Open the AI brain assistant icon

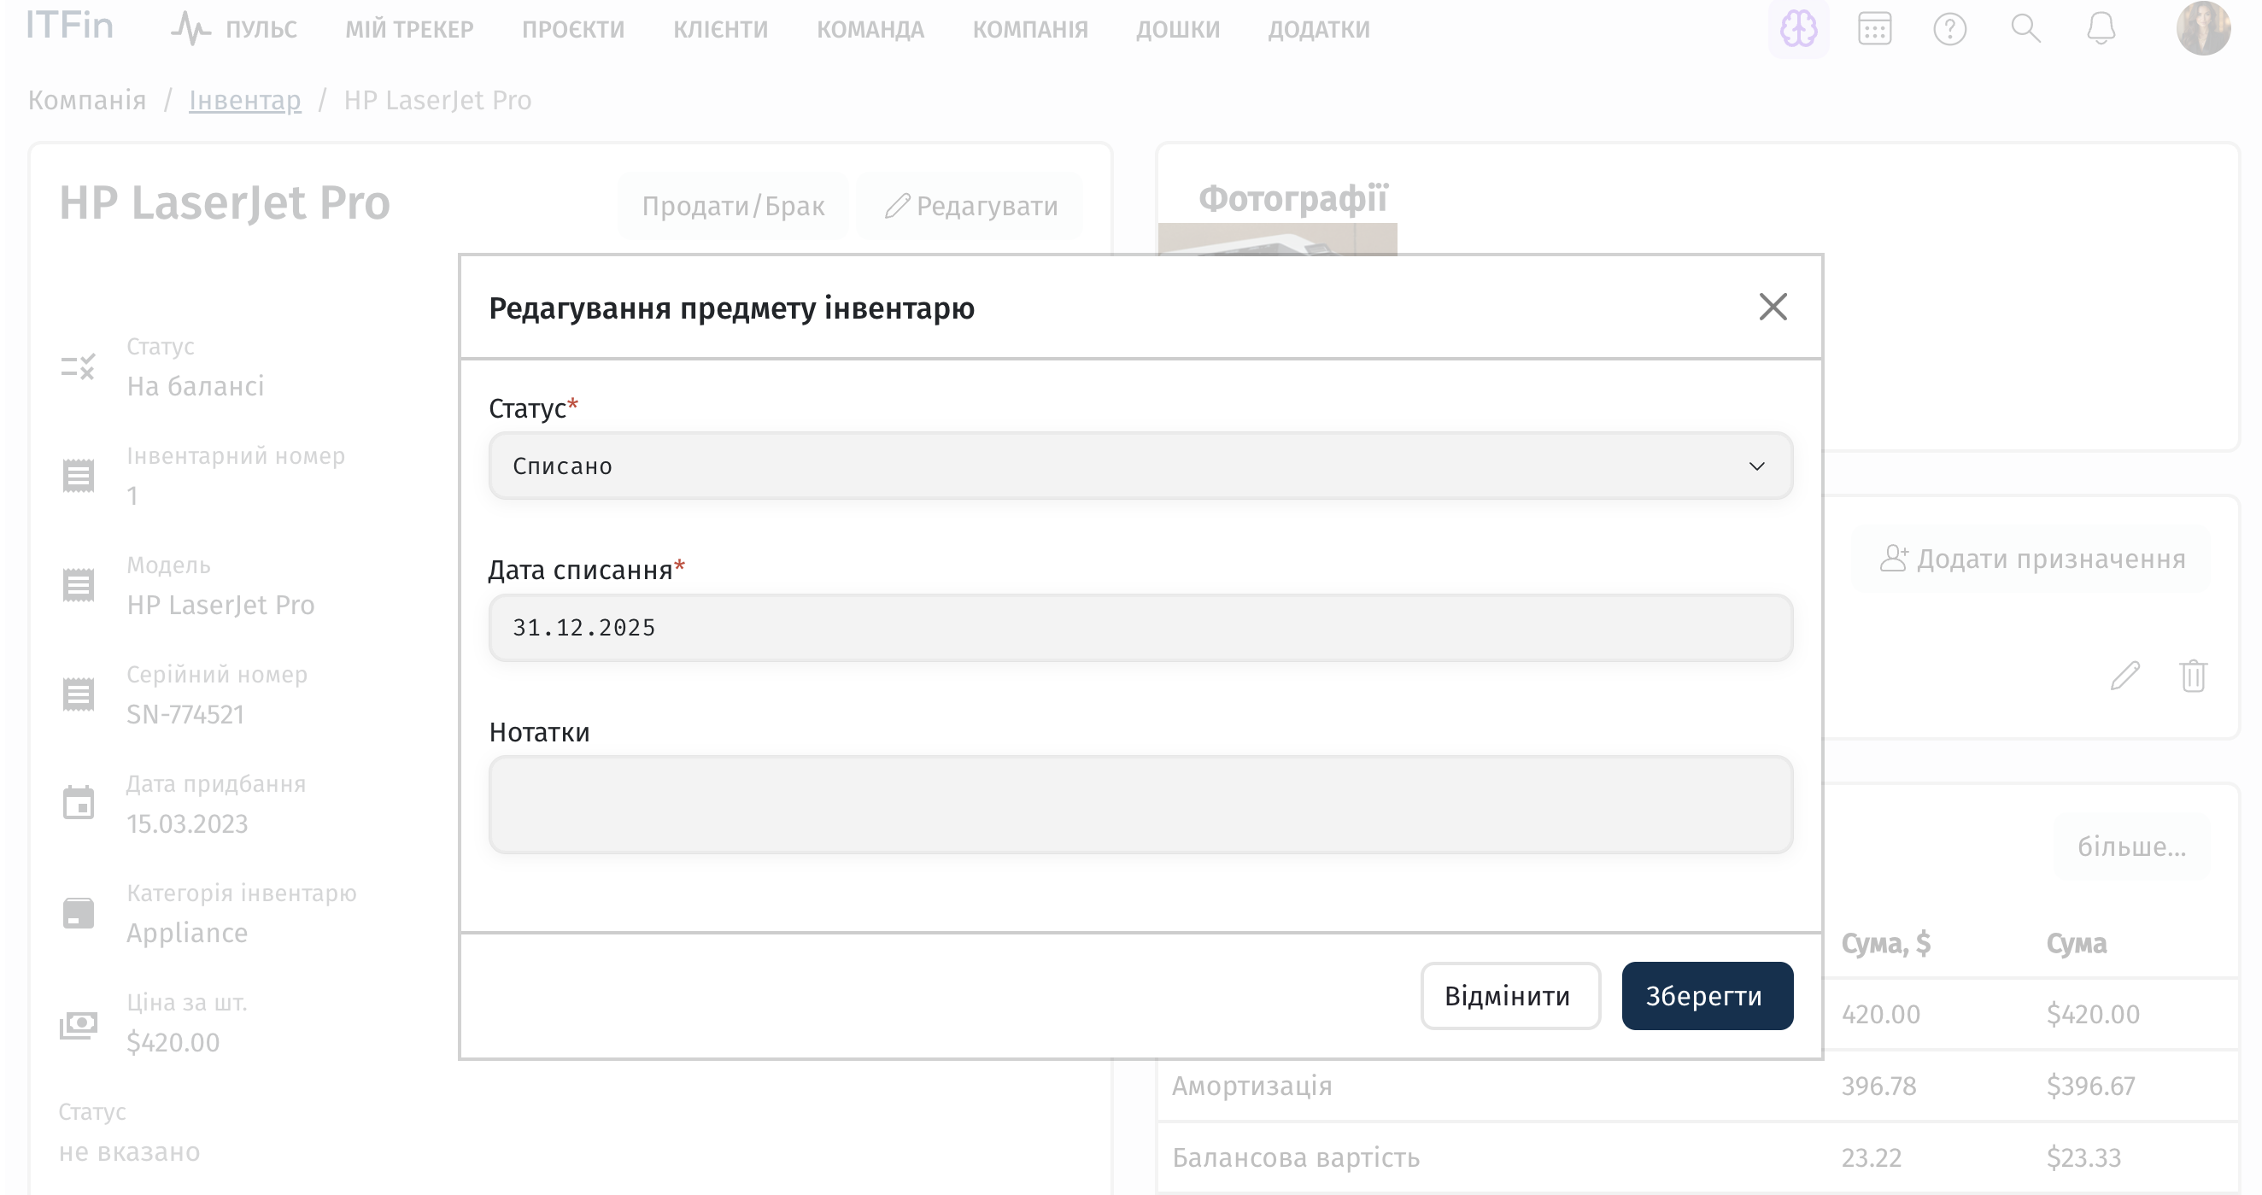(x=1798, y=29)
